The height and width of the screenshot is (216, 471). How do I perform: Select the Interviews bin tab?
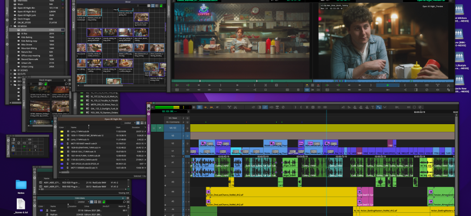coord(80,198)
